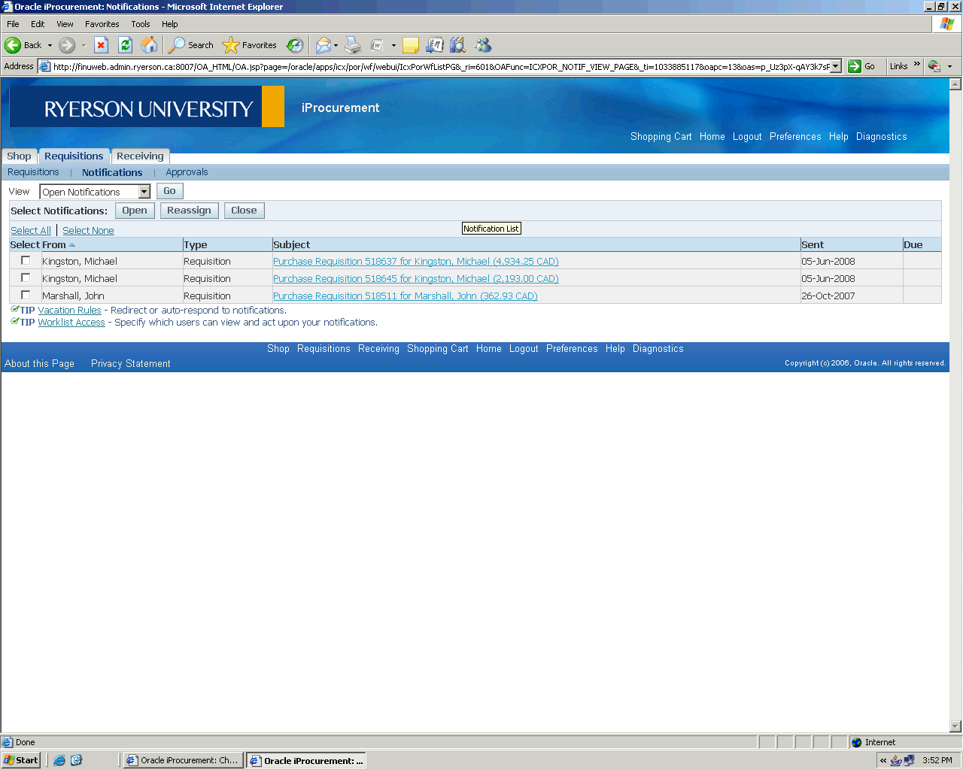Image resolution: width=963 pixels, height=770 pixels.
Task: Expand the Open Notifications view dropdown
Action: 144,192
